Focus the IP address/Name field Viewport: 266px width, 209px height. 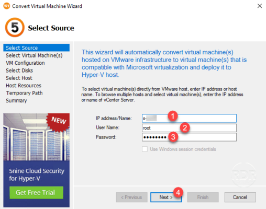pyautogui.click(x=189, y=119)
